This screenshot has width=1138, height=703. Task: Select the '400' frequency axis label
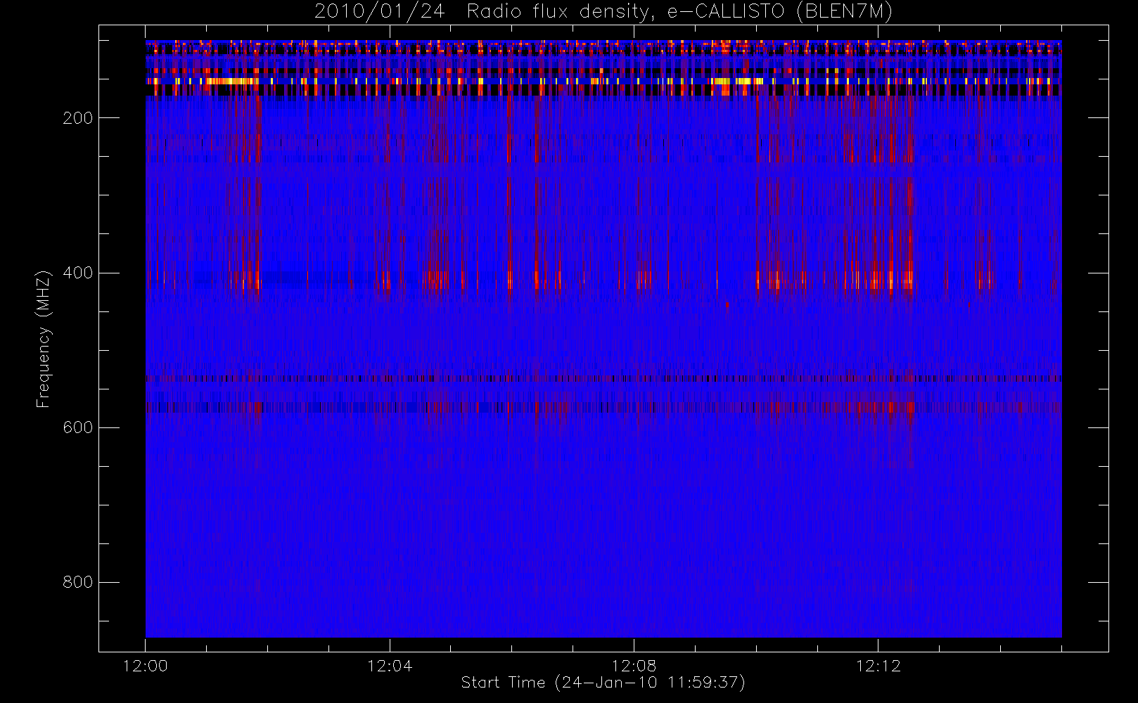tap(77, 273)
